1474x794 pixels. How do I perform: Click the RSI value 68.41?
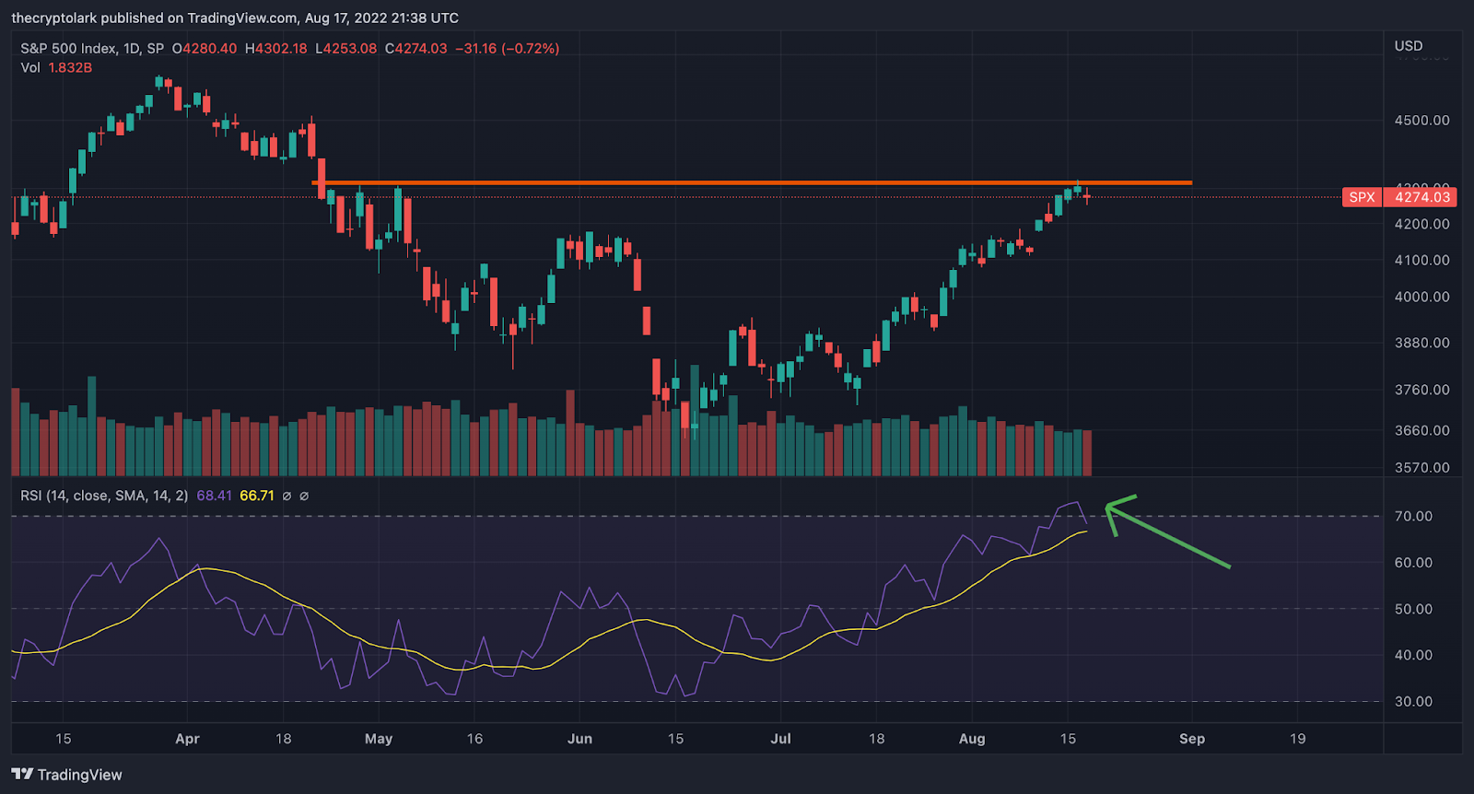(214, 496)
